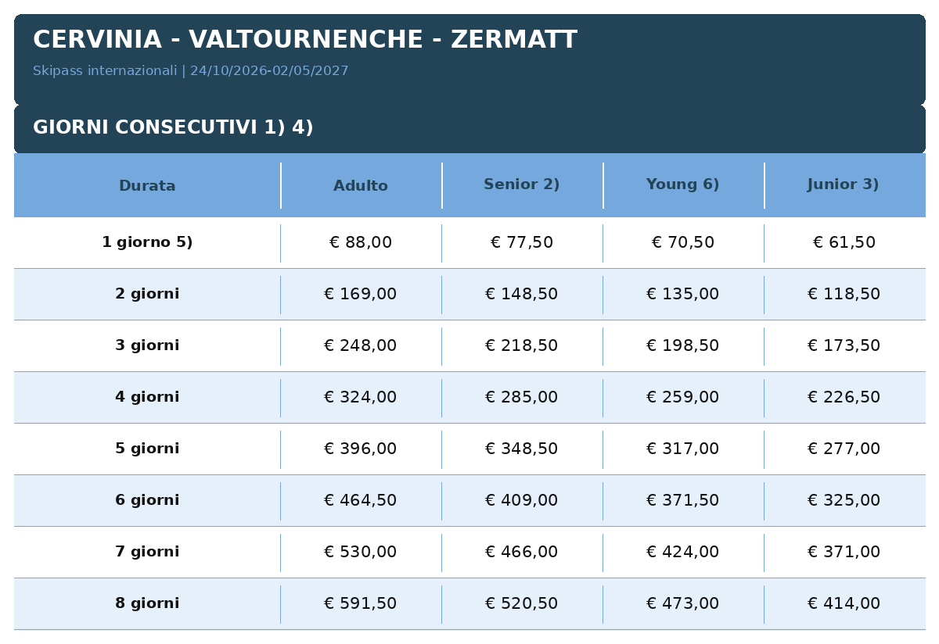The height and width of the screenshot is (644, 939).
Task: Click the 8 giorni row label
Action: 147,603
